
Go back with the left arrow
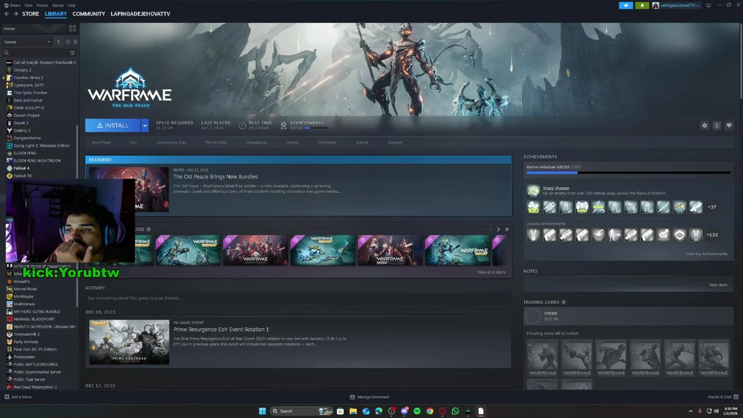pos(6,13)
